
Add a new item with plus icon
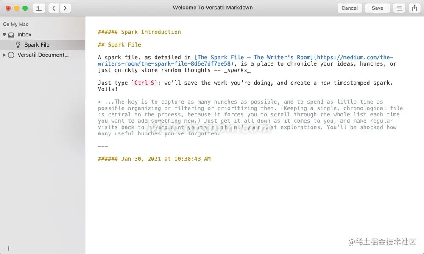[x=8, y=248]
